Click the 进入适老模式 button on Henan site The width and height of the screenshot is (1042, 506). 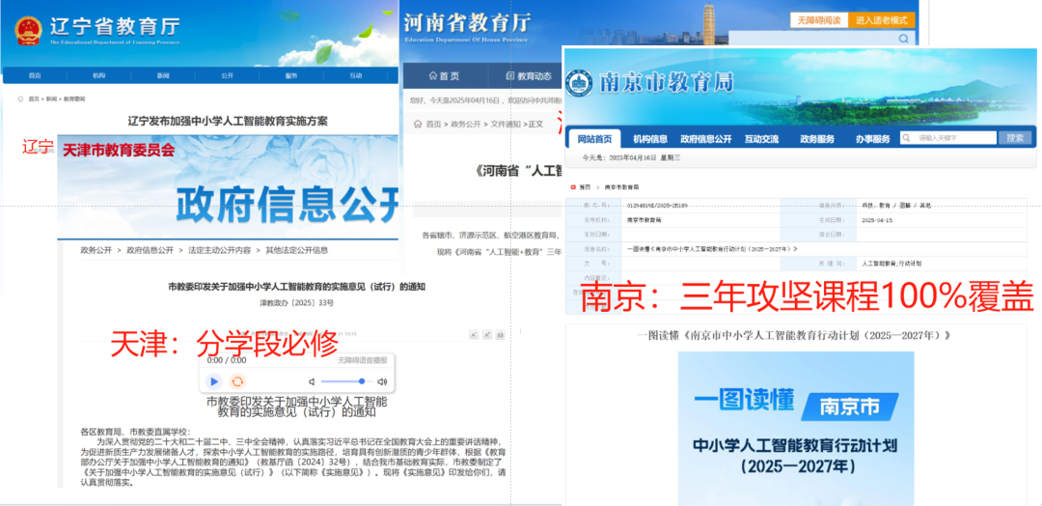pos(881,20)
